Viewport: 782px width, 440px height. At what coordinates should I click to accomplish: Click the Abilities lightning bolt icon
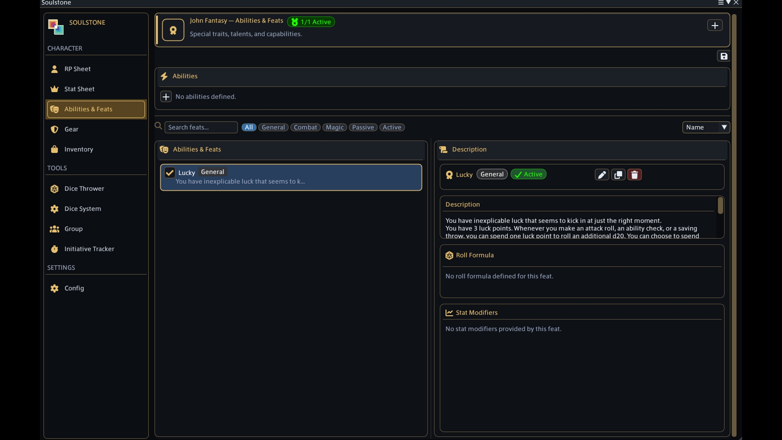click(x=164, y=76)
